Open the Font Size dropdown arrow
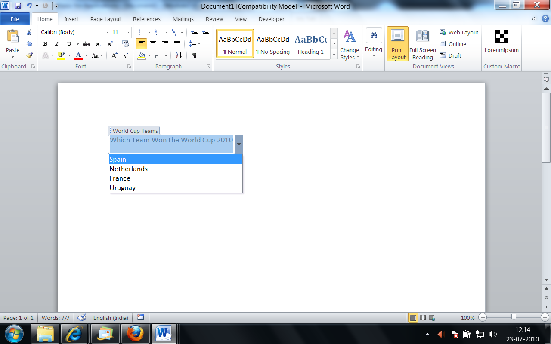This screenshot has width=551, height=344. pos(128,32)
